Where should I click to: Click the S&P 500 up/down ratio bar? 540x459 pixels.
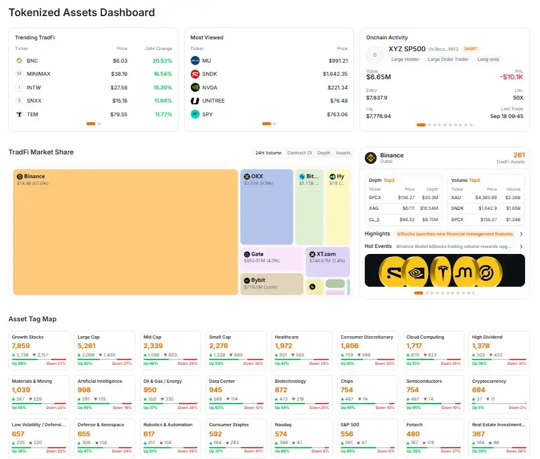pos(368,447)
